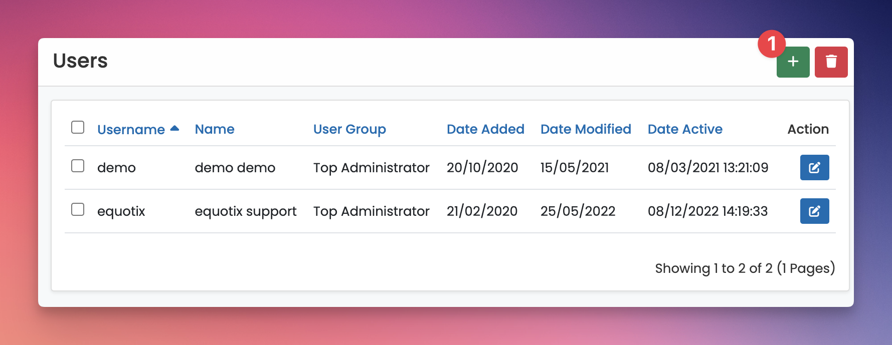Sort the table by Name column
This screenshot has height=345, width=892.
tap(215, 129)
